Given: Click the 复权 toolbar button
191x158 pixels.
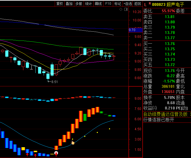Looking at the screenshot, I should tap(59, 4).
